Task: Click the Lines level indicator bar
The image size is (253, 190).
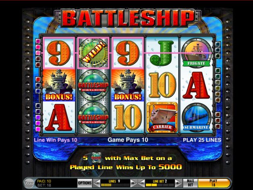Action: [x=115, y=185]
